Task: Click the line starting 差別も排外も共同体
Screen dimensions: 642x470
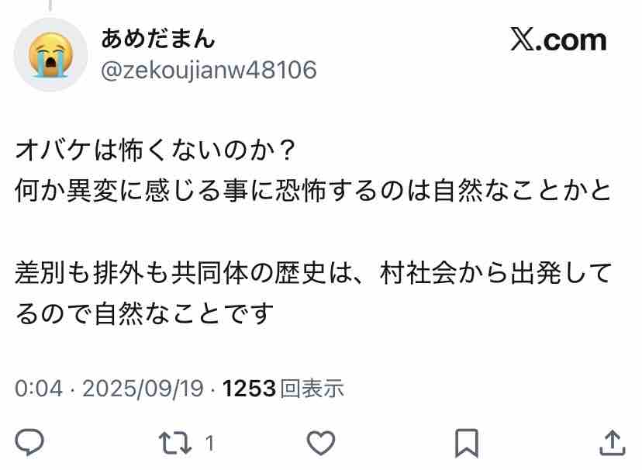Action: point(313,273)
